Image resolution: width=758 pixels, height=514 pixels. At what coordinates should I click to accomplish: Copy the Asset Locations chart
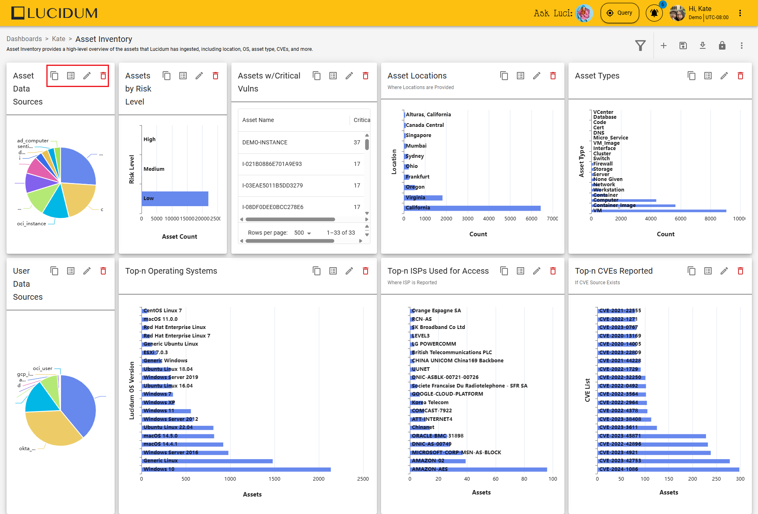click(504, 76)
